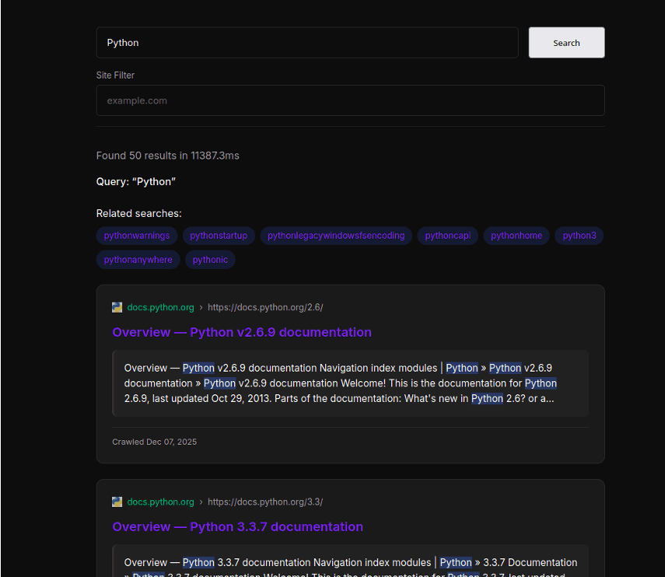Choose pythonlegacywindowsfsencoding related search
Screen dimensions: 665x577
tap(336, 236)
